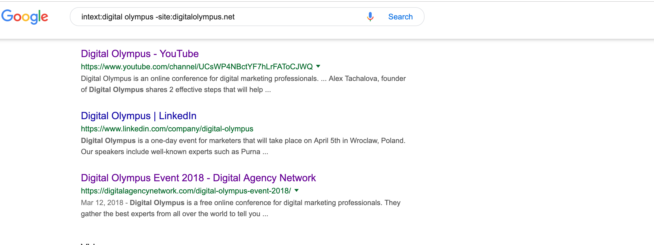Click the youtube.com channel URL
Viewport: 654px width, 245px height.
click(197, 67)
